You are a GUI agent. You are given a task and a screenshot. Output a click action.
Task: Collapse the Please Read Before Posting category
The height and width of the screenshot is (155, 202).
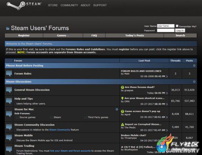pos(194,66)
